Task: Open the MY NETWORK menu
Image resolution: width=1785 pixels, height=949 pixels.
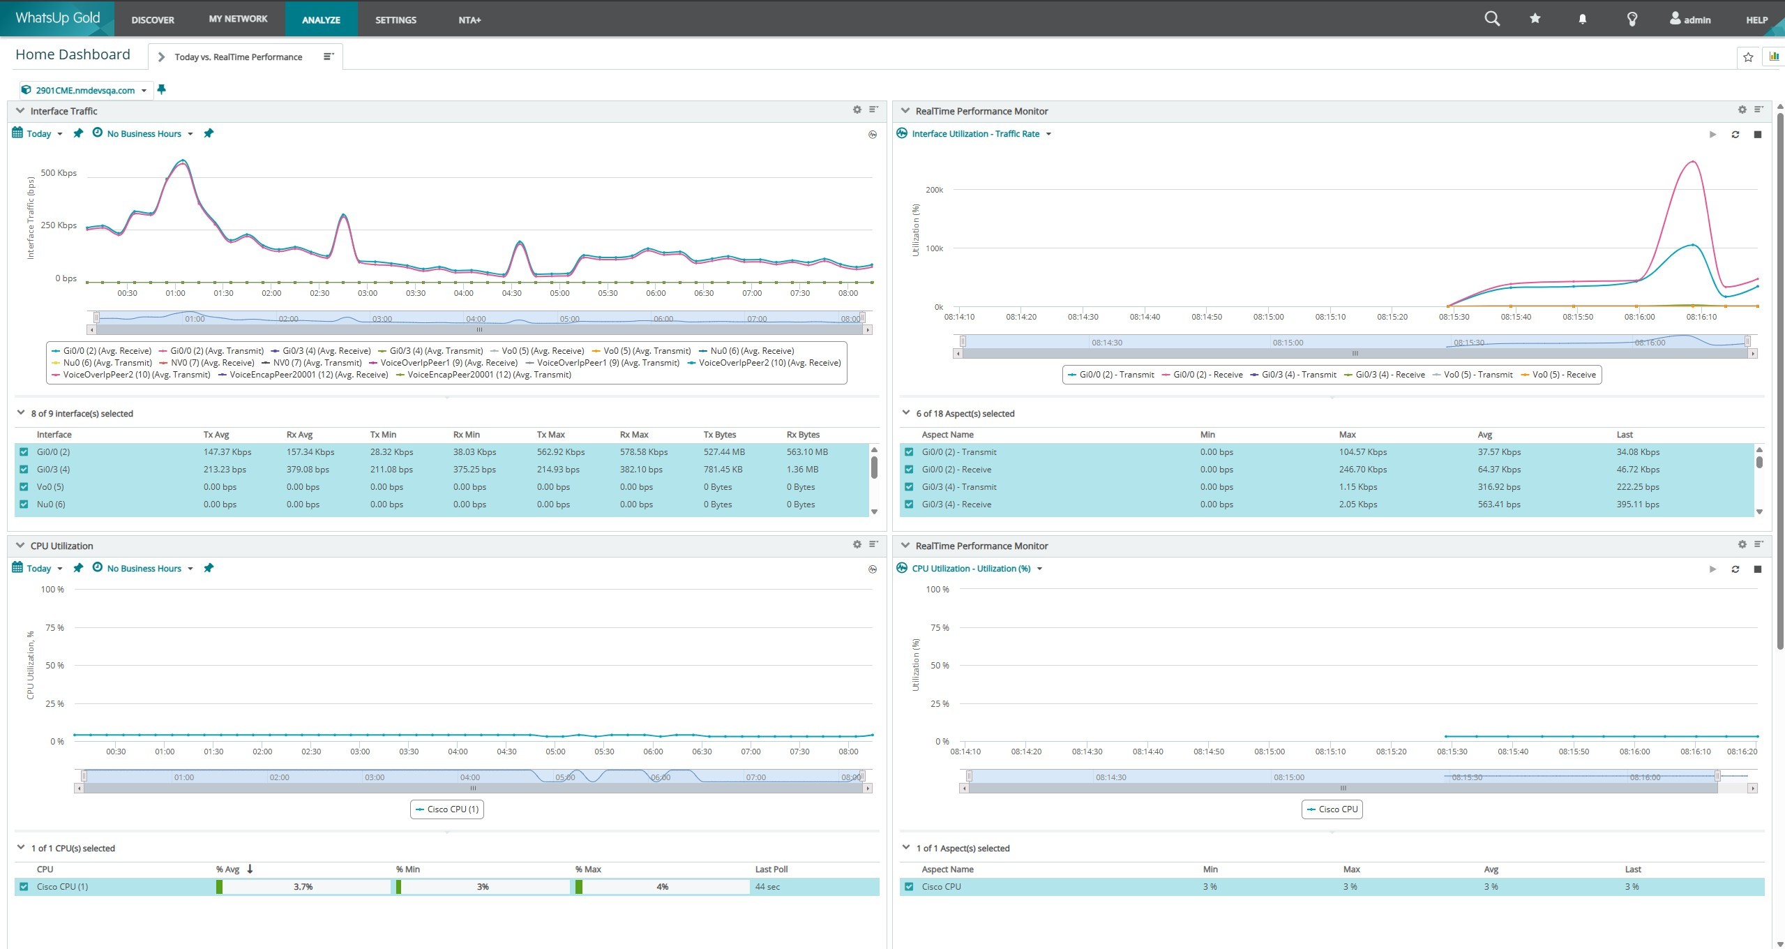Action: point(238,20)
